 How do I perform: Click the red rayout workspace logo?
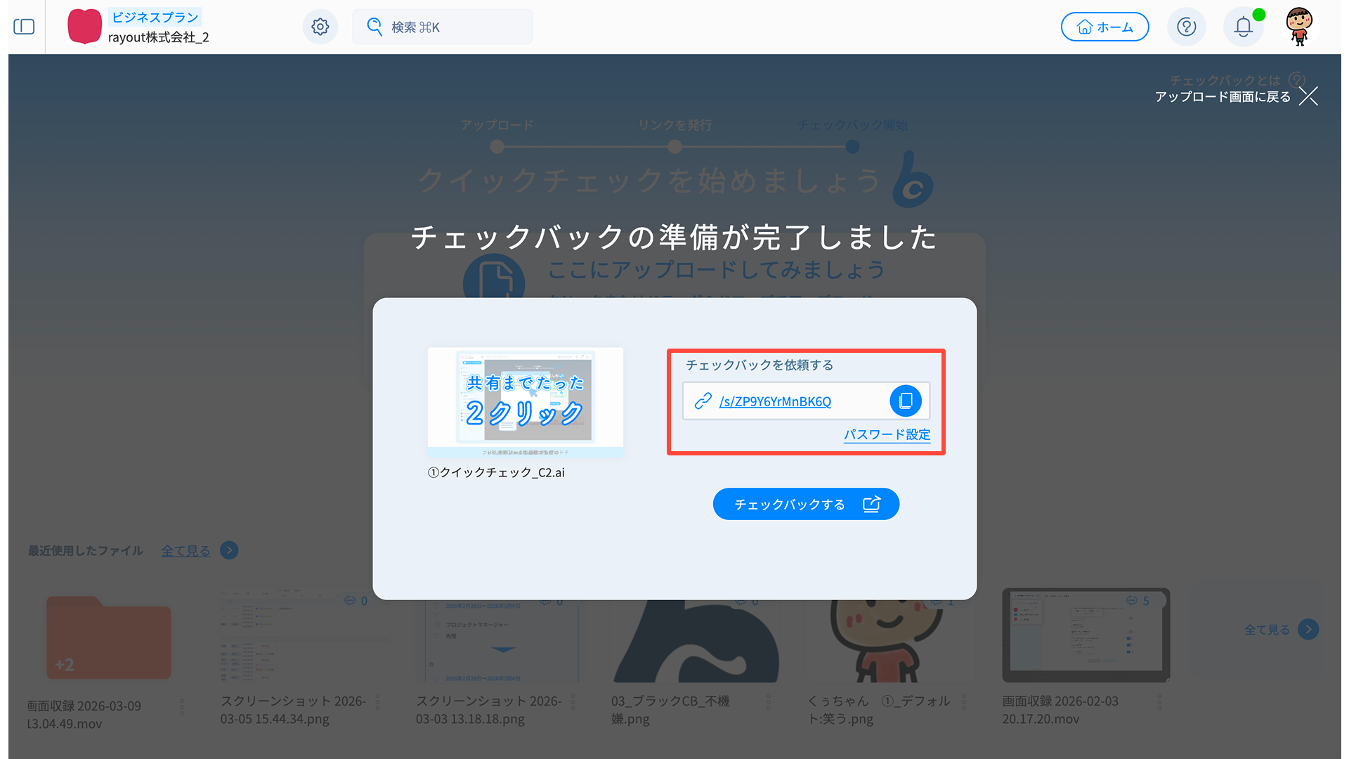[x=84, y=27]
